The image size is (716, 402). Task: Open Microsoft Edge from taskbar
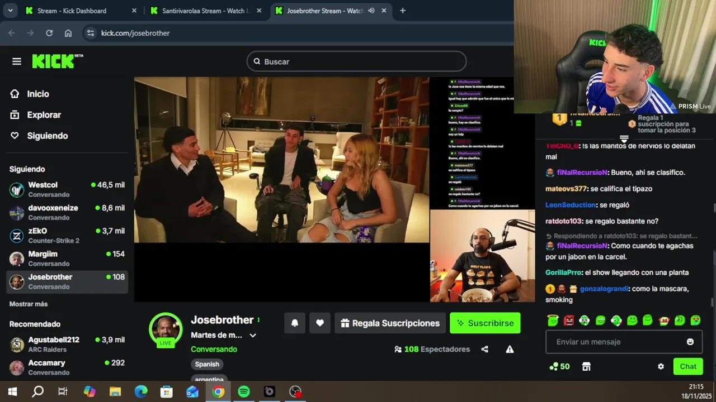(141, 391)
